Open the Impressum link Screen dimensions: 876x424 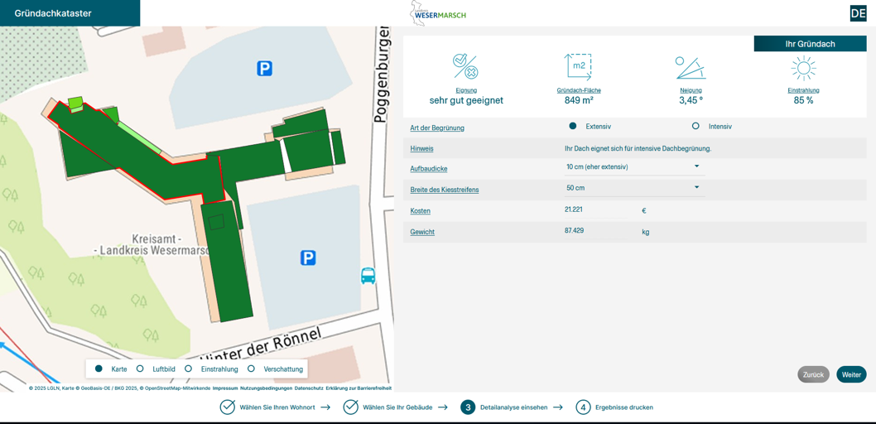tap(226, 388)
